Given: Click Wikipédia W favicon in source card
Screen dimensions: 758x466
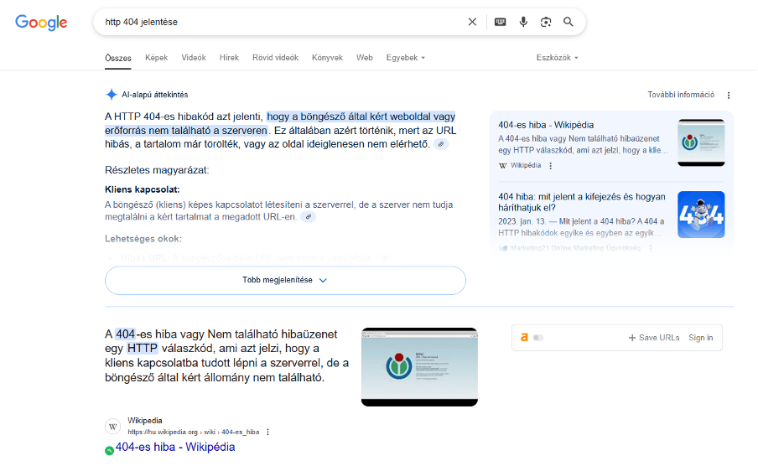Looking at the screenshot, I should [x=503, y=166].
